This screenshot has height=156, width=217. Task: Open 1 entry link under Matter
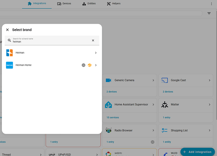point(166,117)
